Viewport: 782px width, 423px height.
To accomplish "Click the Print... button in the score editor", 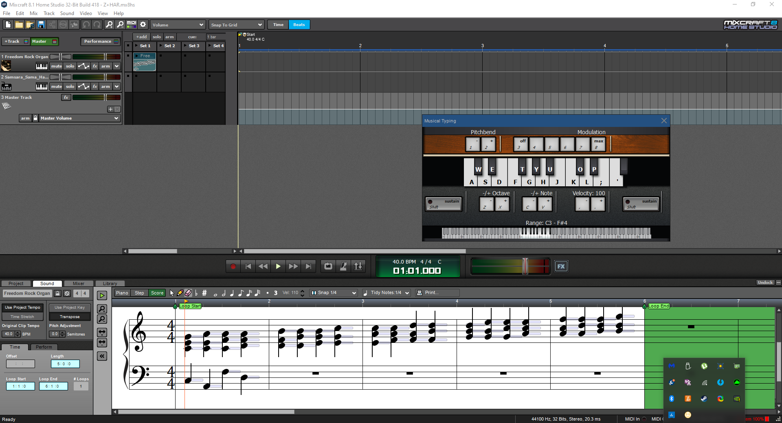I will pyautogui.click(x=437, y=293).
